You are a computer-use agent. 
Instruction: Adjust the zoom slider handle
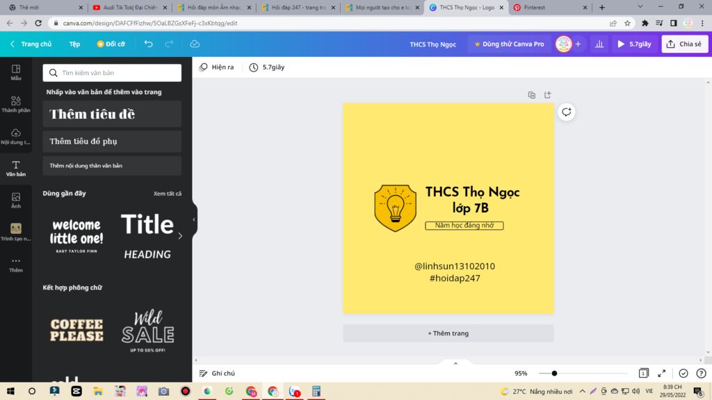pyautogui.click(x=554, y=373)
